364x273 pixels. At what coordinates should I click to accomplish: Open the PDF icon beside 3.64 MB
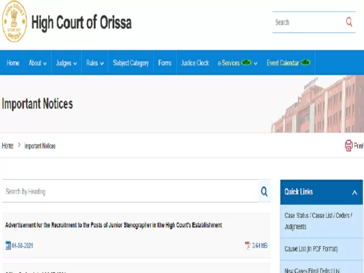point(248,245)
